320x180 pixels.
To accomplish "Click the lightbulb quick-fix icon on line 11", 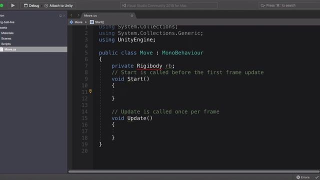I will click(90, 91).
